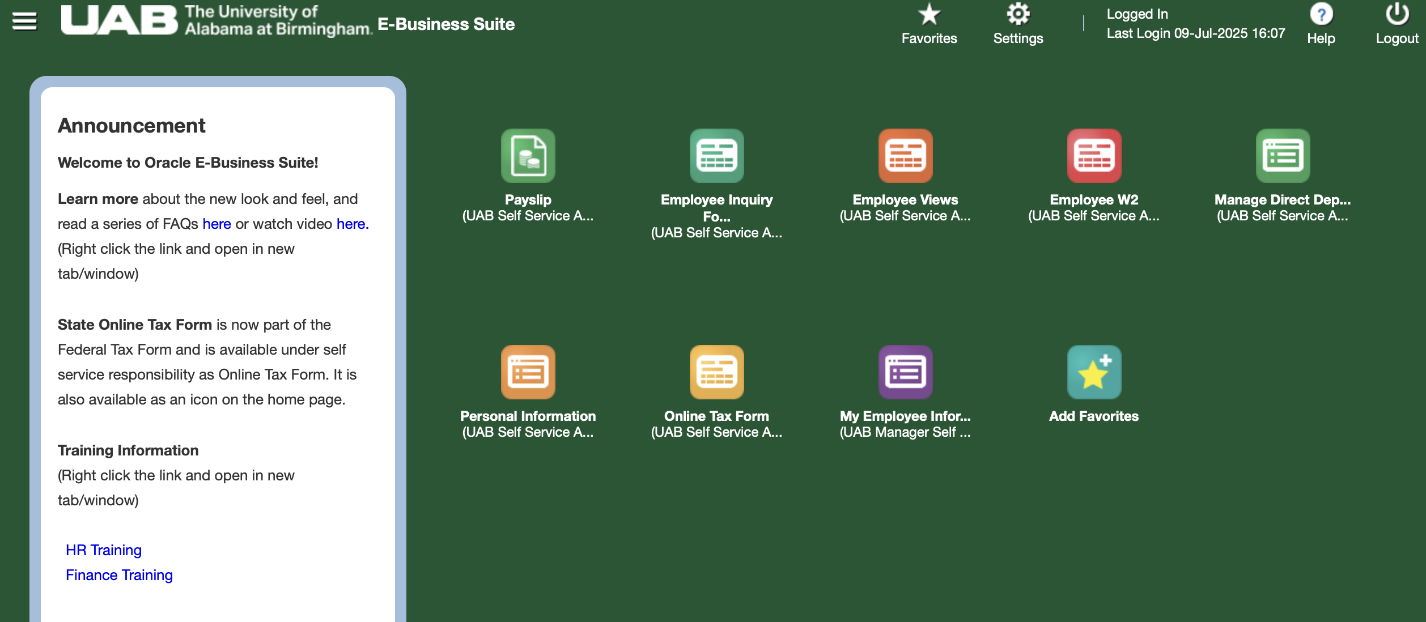Click the Payslip text label
1426x622 pixels.
[x=528, y=200]
